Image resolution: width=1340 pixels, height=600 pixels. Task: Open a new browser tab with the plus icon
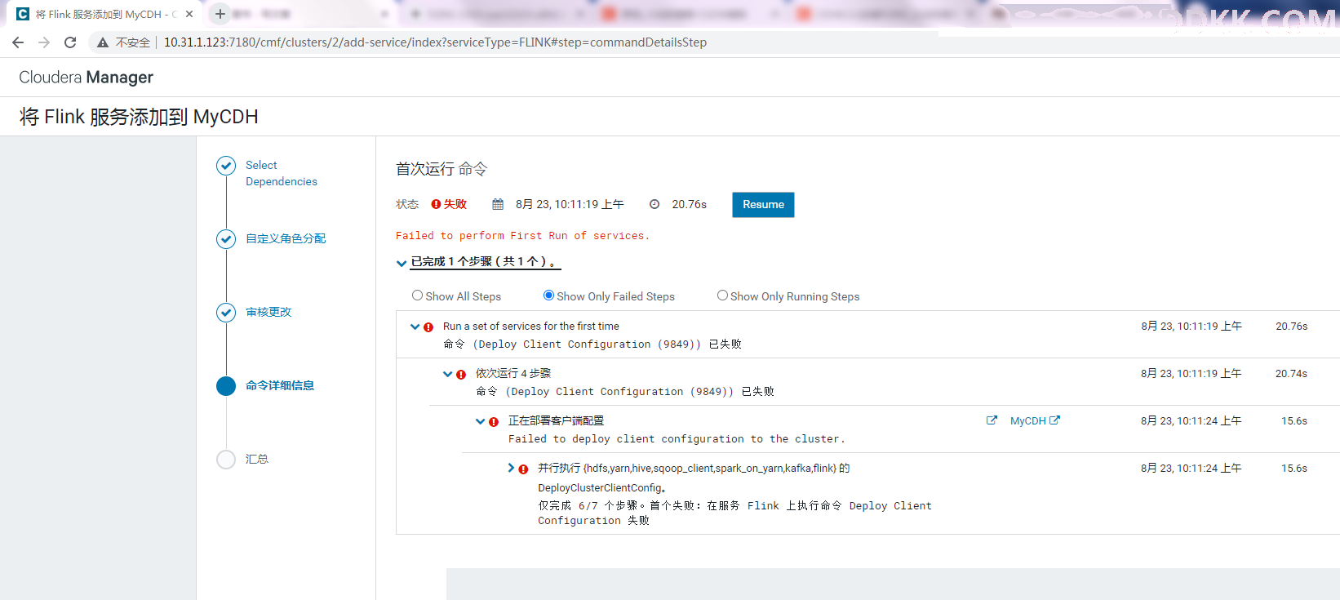[x=220, y=14]
